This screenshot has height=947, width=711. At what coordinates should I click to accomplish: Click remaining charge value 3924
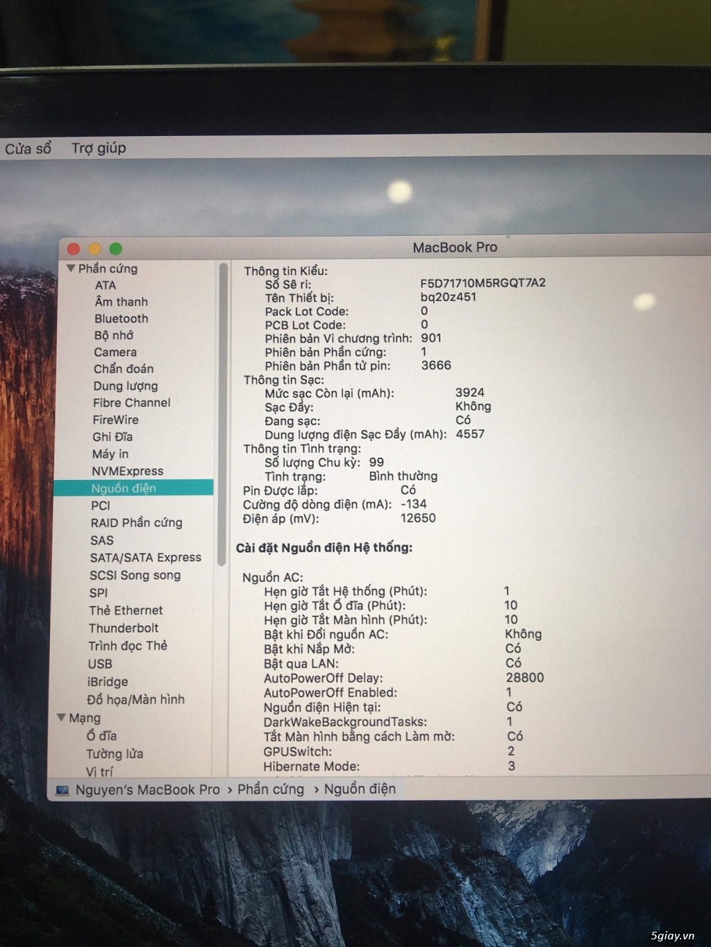click(x=470, y=392)
